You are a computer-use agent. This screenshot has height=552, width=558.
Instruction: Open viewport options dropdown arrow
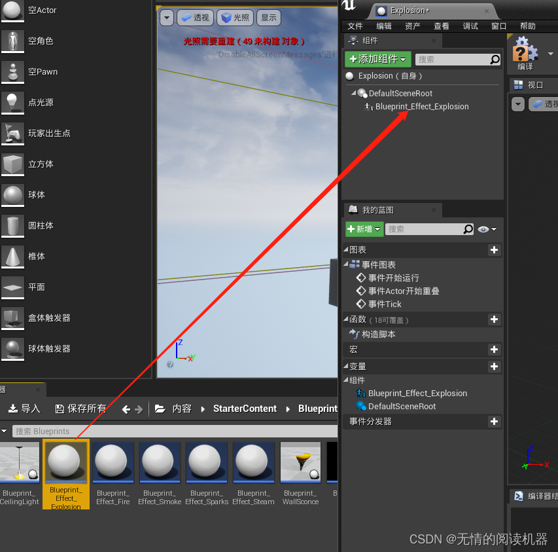167,18
